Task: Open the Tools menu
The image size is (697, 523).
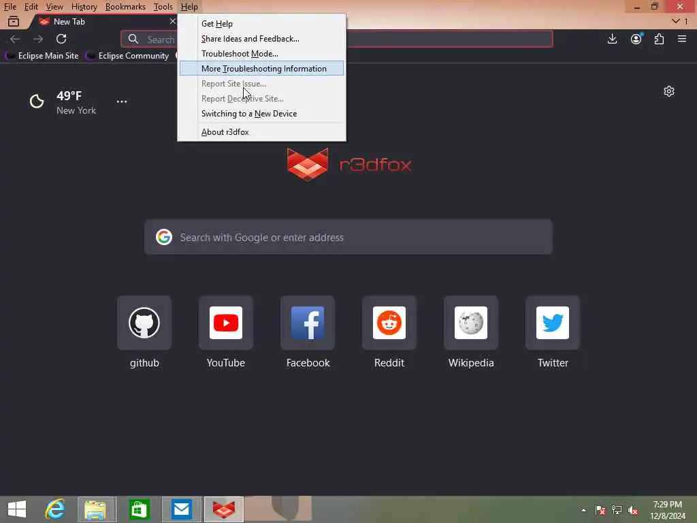Action: pyautogui.click(x=163, y=7)
